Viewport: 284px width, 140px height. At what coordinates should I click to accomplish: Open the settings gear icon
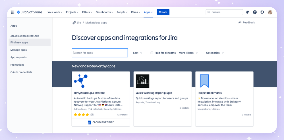pyautogui.click(x=262, y=12)
